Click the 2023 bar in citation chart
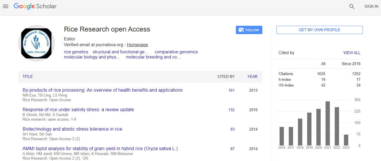This screenshot has height=161, width=381. pos(346,140)
